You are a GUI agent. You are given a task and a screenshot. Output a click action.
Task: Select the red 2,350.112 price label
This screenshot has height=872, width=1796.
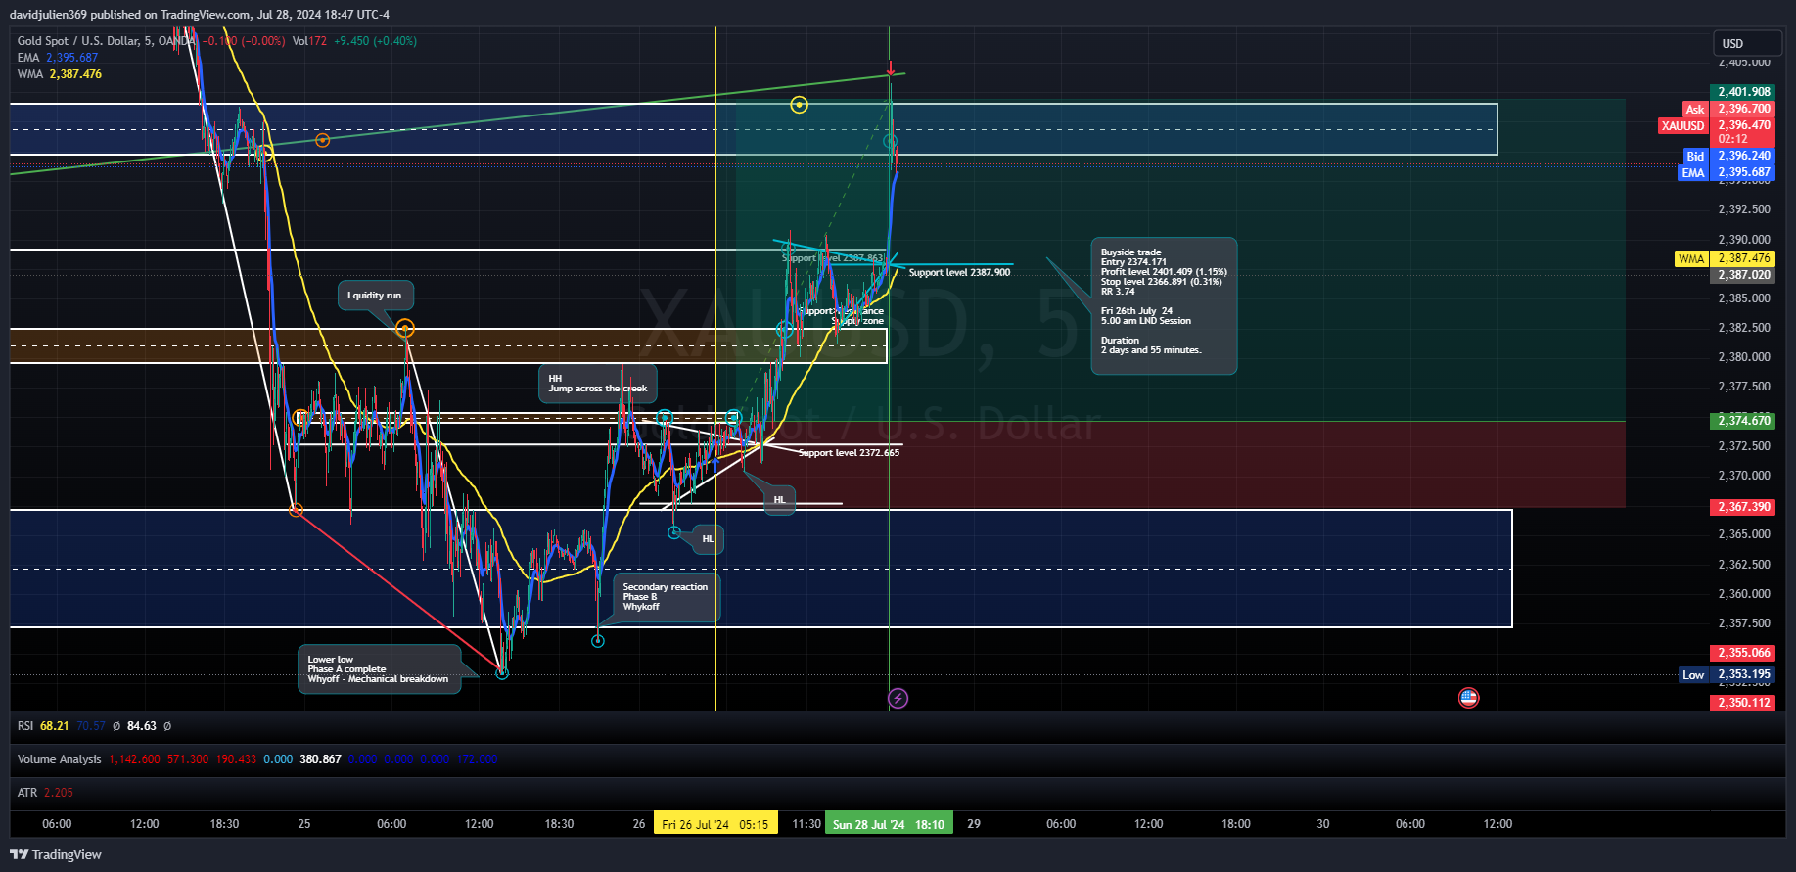pos(1744,702)
